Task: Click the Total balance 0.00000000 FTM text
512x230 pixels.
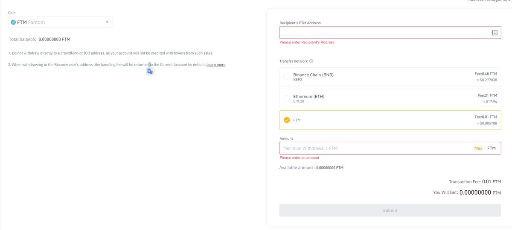Action: [x=40, y=39]
